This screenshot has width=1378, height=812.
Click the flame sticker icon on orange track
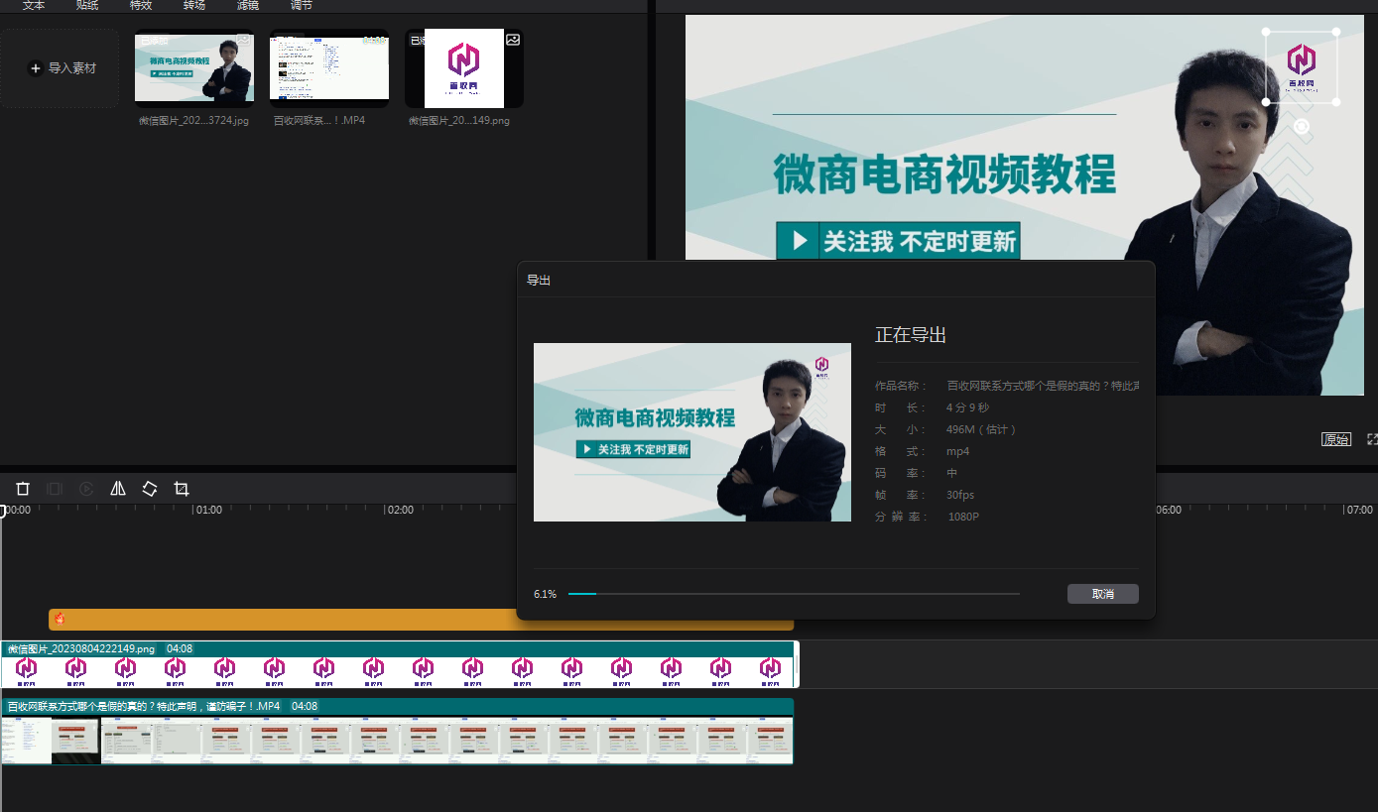click(x=60, y=619)
